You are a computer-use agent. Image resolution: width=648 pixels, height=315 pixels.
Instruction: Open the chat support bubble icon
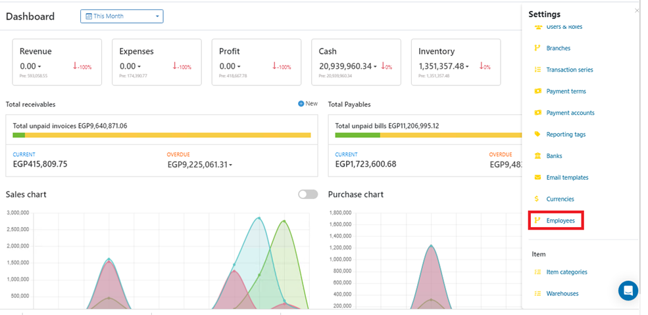[628, 290]
